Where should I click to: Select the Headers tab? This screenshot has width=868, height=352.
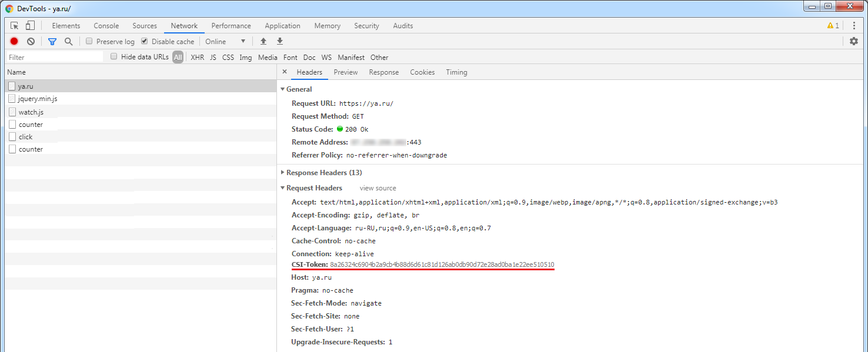pyautogui.click(x=309, y=72)
